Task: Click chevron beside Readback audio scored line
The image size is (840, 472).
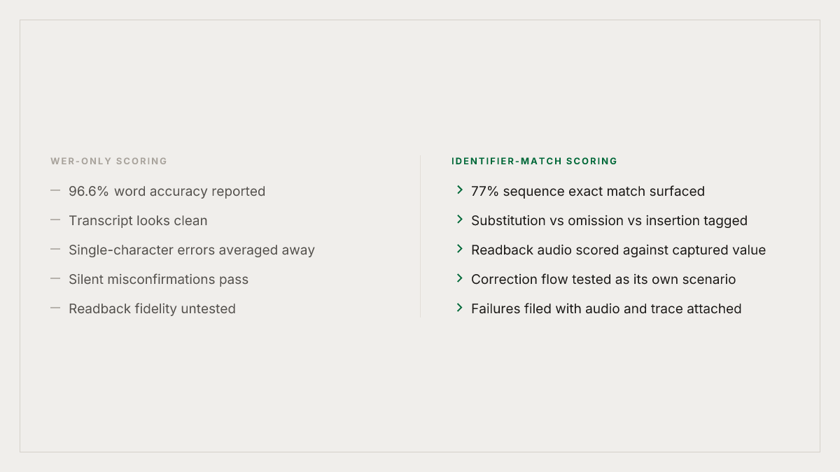Action: point(460,249)
